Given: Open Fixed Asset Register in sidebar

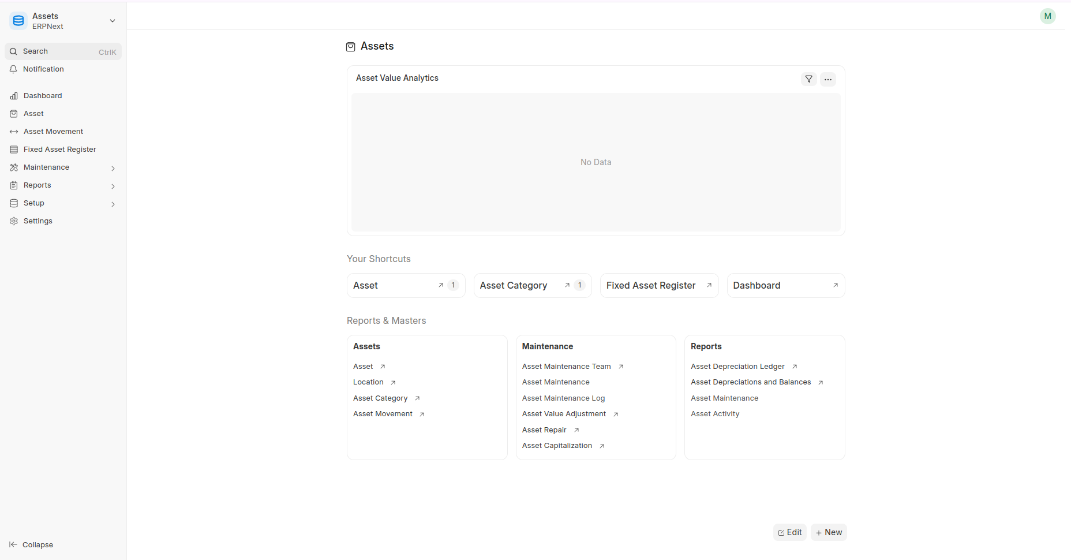Looking at the screenshot, I should pos(59,150).
